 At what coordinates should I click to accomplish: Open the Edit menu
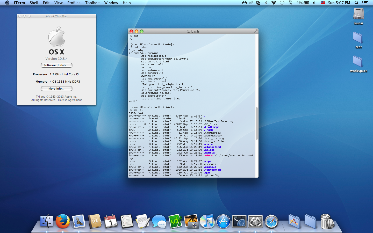46,3
